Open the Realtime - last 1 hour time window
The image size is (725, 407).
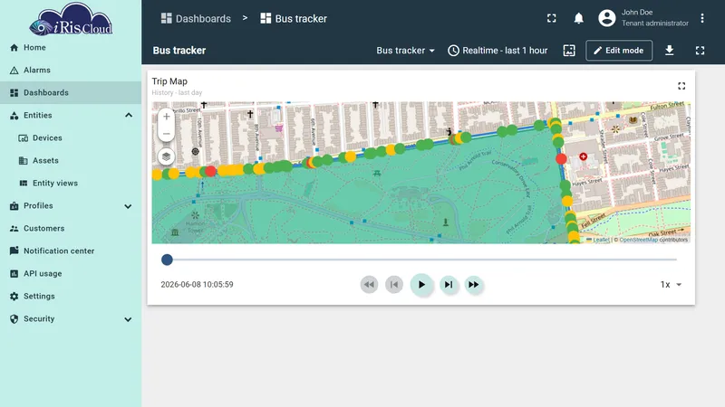pyautogui.click(x=498, y=51)
